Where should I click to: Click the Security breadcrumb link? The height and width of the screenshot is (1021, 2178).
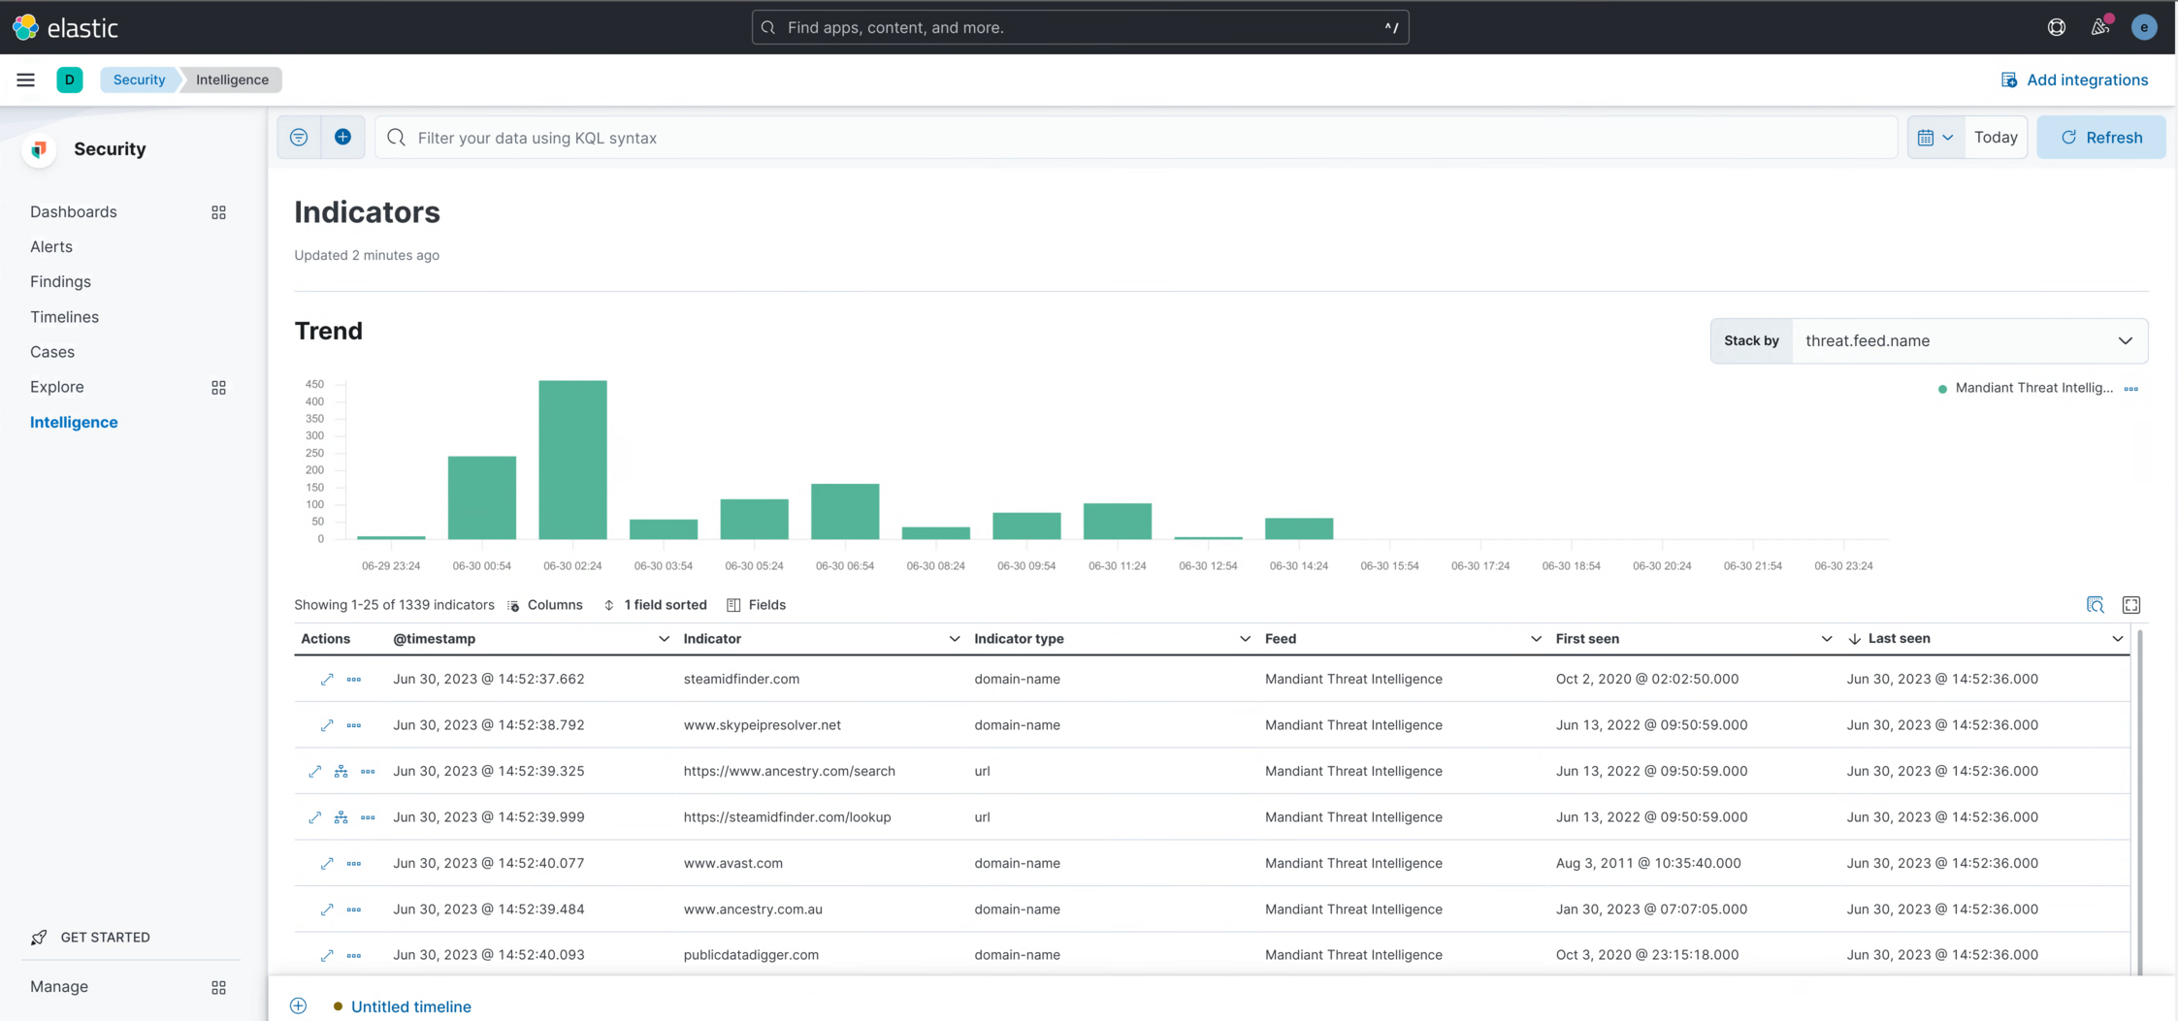pos(139,80)
